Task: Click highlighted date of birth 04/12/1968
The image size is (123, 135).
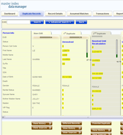Action: tap(97, 78)
